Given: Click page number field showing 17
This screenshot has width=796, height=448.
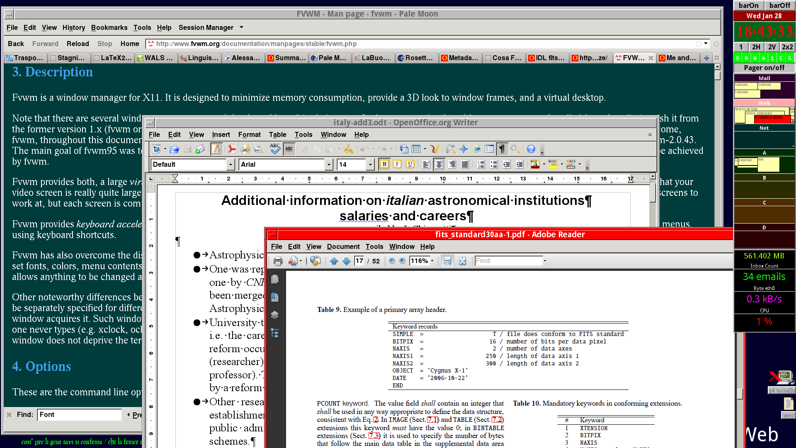Looking at the screenshot, I should pyautogui.click(x=359, y=261).
